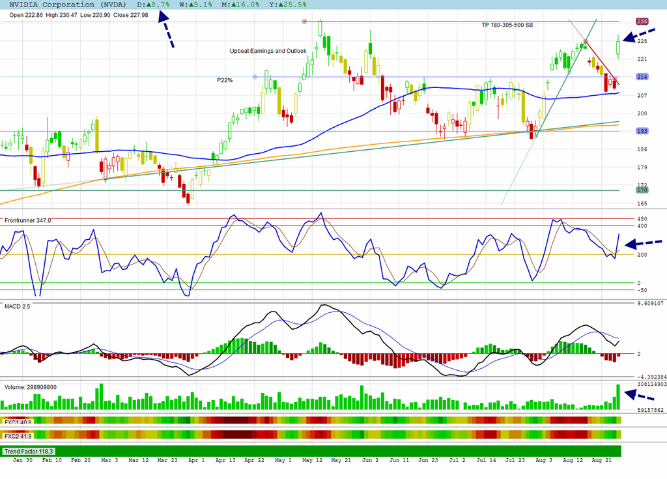Select the May 21 date on the time axis
The width and height of the screenshot is (667, 479).
click(x=341, y=460)
